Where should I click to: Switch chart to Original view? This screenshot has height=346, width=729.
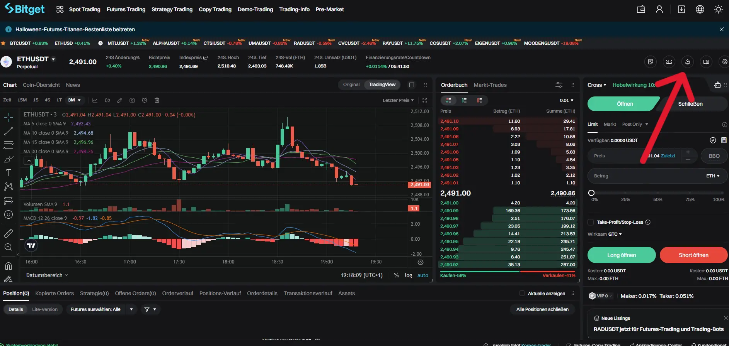coord(351,84)
